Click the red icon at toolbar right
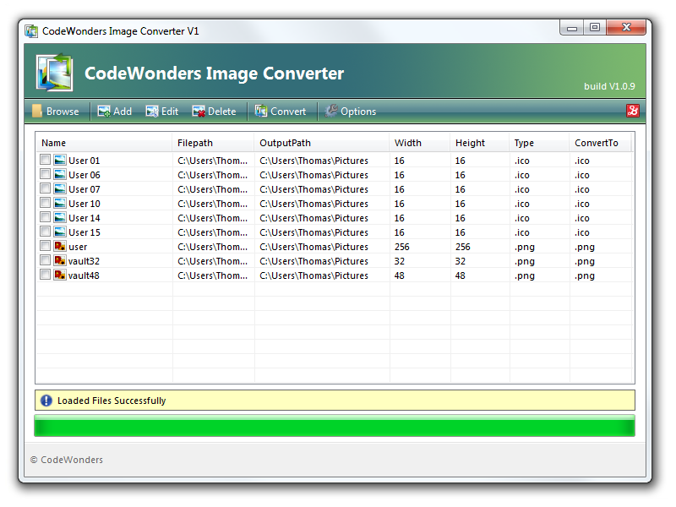 click(x=632, y=111)
